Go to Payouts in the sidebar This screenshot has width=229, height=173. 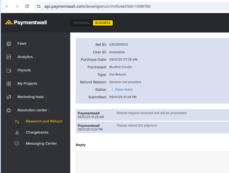(x=24, y=70)
